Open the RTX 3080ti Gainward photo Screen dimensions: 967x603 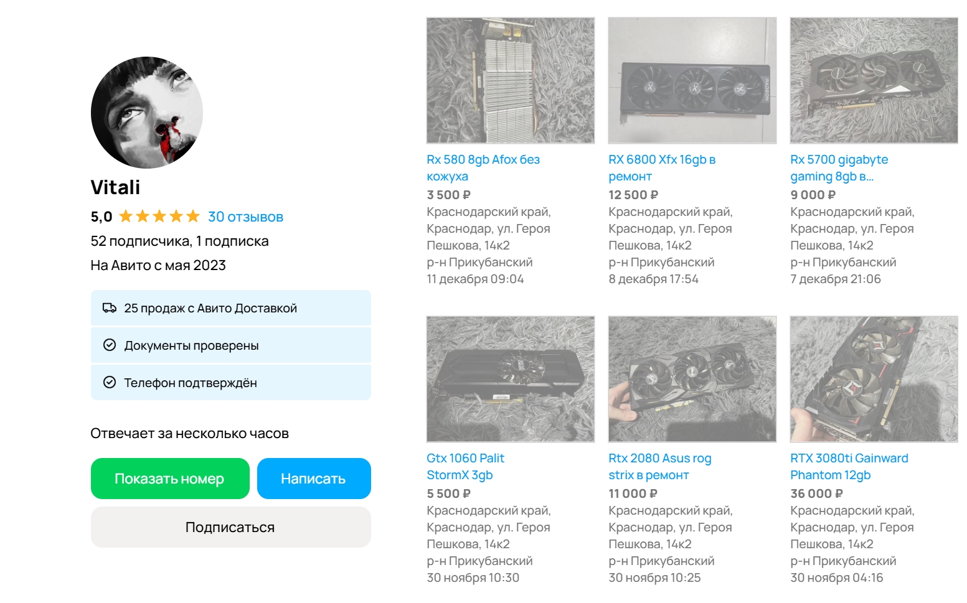coord(874,379)
